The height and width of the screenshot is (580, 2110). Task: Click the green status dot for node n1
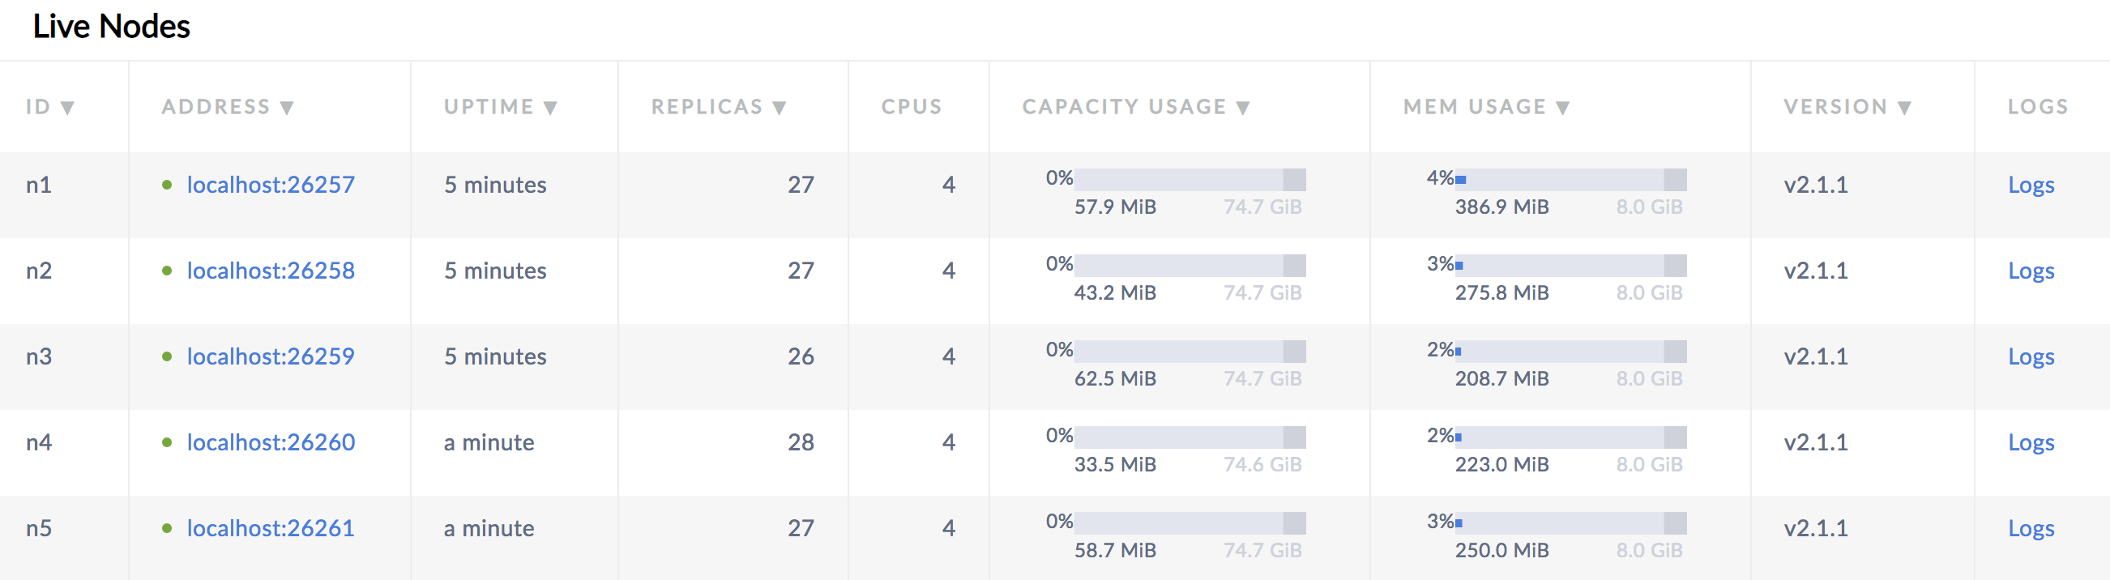point(169,185)
